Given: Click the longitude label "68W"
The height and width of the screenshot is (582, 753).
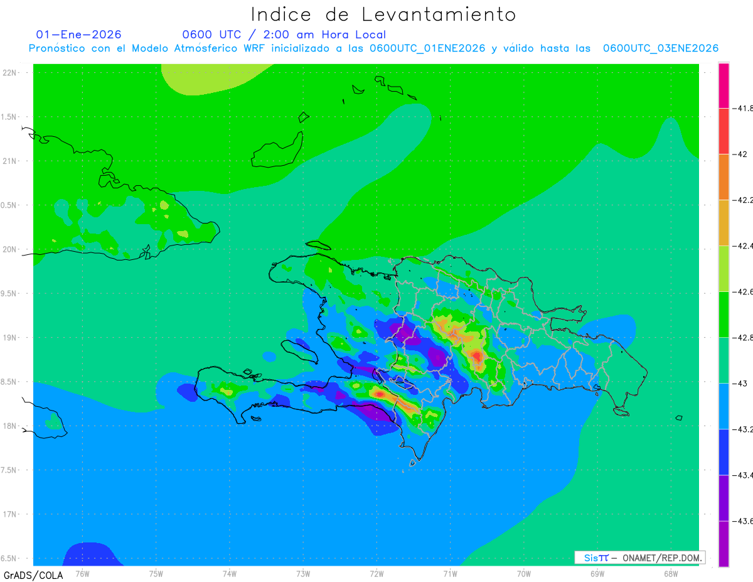Looking at the screenshot, I should click(x=670, y=573).
